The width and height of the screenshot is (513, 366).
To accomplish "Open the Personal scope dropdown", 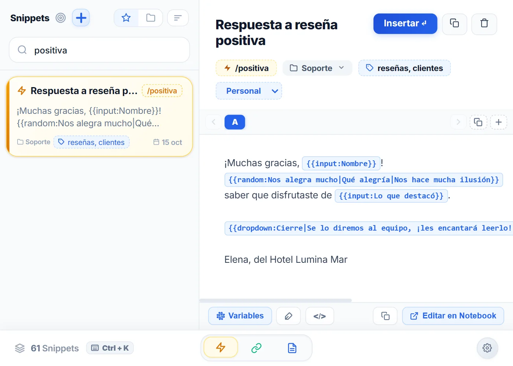I will [249, 91].
